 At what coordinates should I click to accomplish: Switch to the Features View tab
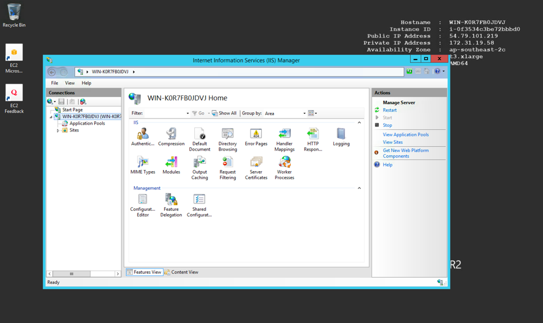point(144,272)
